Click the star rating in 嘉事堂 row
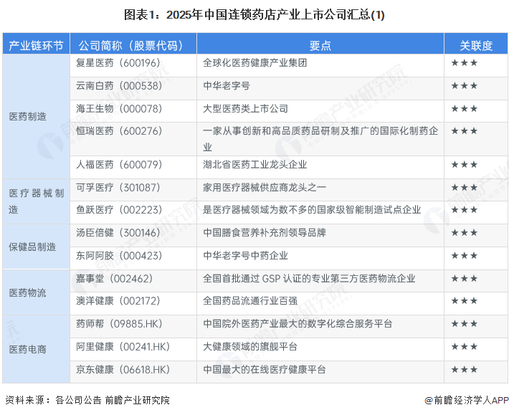Image resolution: width=509 pixels, height=415 pixels. 465,278
